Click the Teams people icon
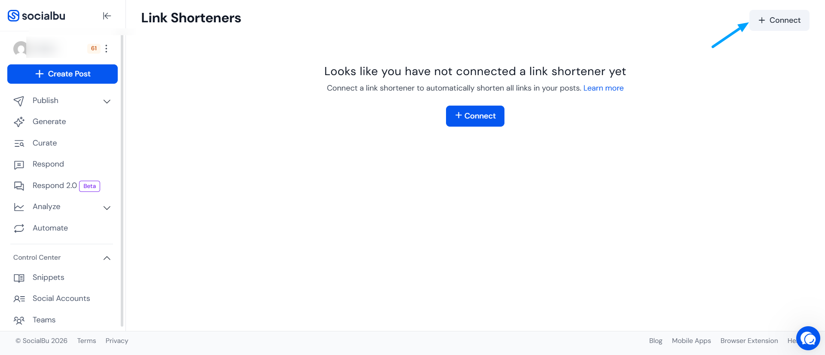 19,320
